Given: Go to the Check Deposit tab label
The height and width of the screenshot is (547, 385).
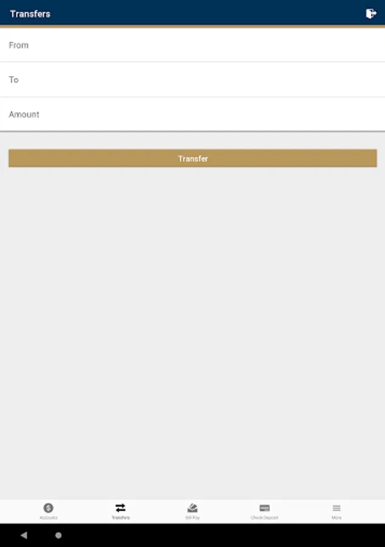Looking at the screenshot, I should click(x=265, y=518).
